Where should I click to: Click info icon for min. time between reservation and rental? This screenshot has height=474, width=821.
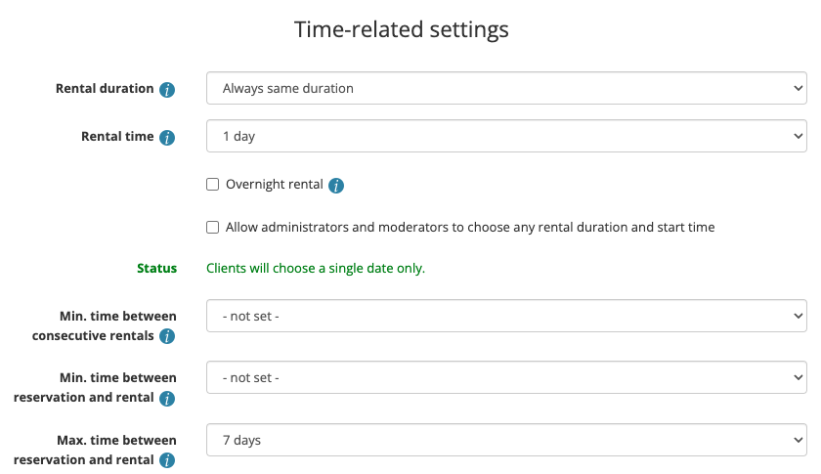pyautogui.click(x=167, y=399)
